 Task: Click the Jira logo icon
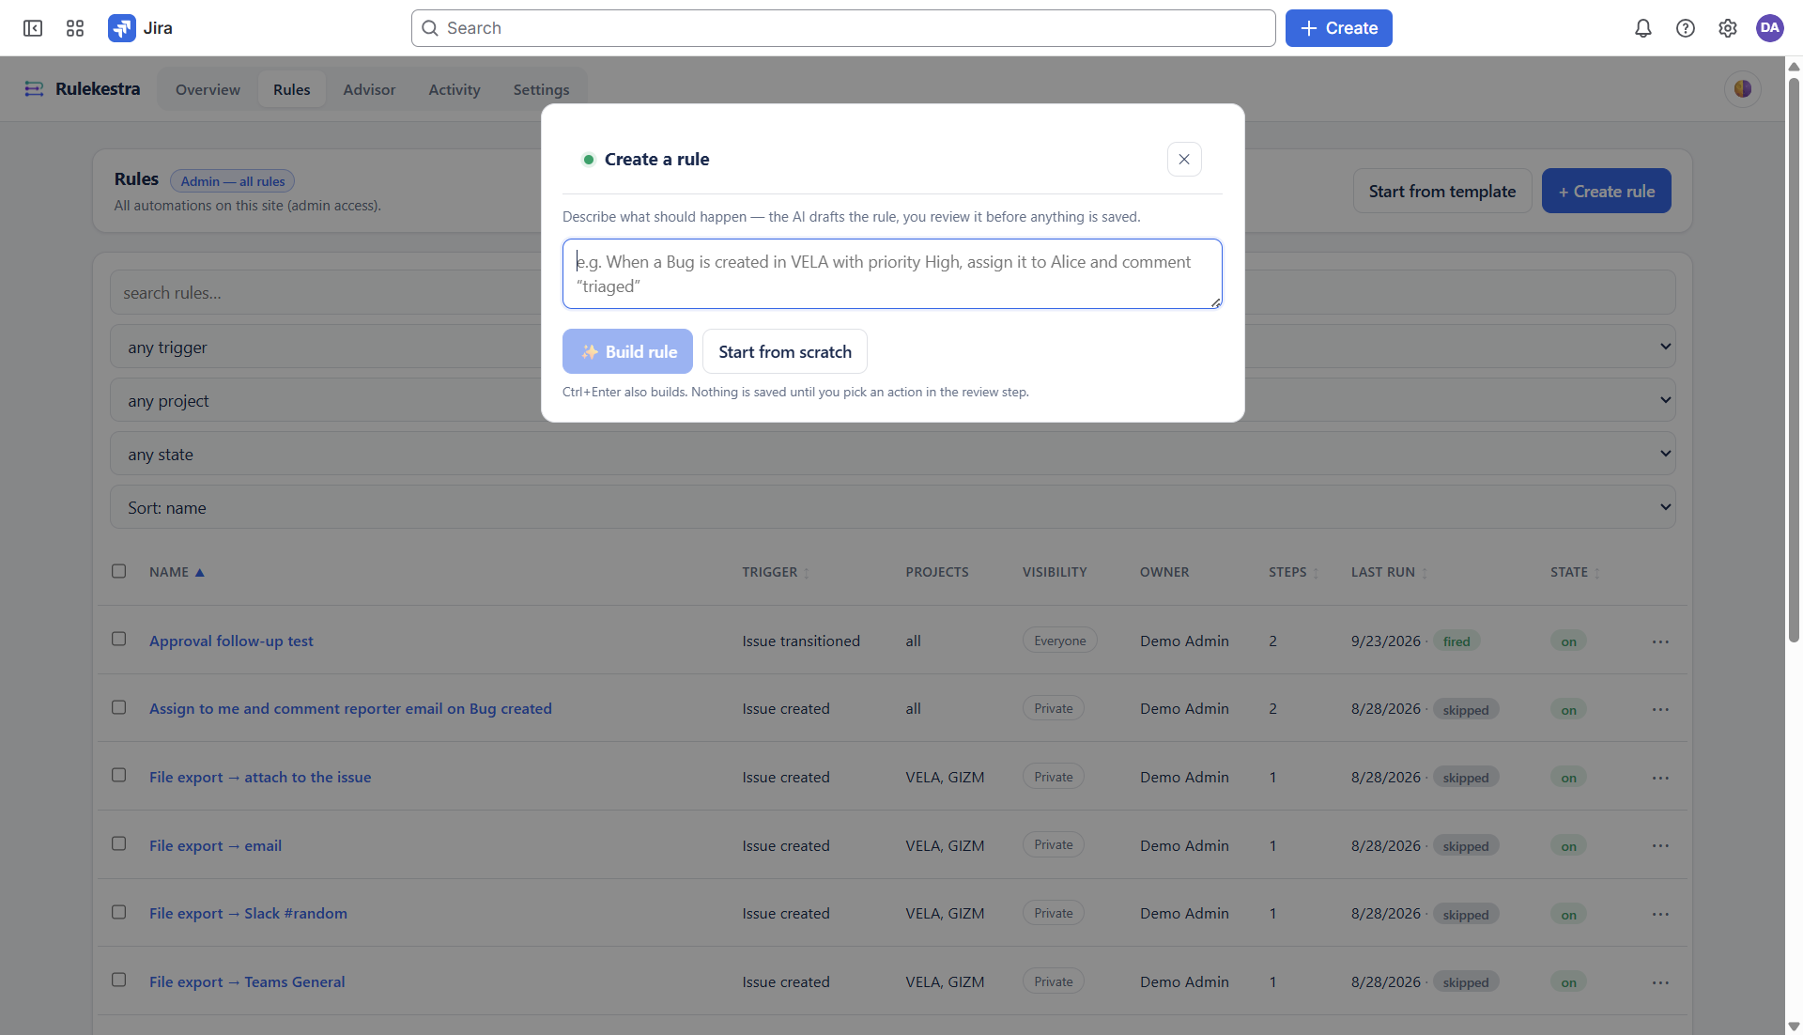[x=122, y=28]
